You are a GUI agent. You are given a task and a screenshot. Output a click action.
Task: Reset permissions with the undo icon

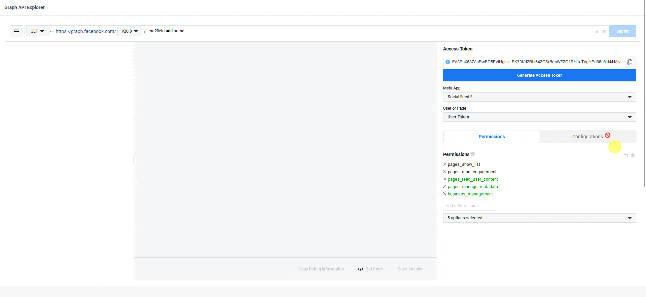(x=626, y=155)
